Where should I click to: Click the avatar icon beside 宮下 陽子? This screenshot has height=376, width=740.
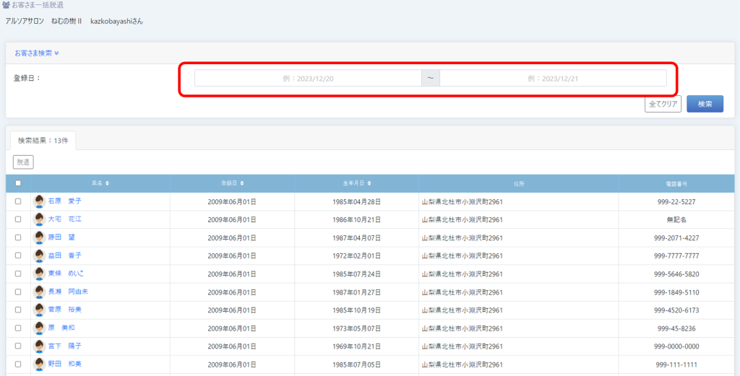pyautogui.click(x=40, y=346)
